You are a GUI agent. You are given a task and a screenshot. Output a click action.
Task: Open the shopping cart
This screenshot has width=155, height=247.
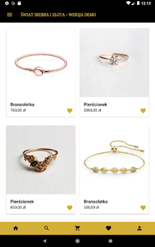coord(77,228)
